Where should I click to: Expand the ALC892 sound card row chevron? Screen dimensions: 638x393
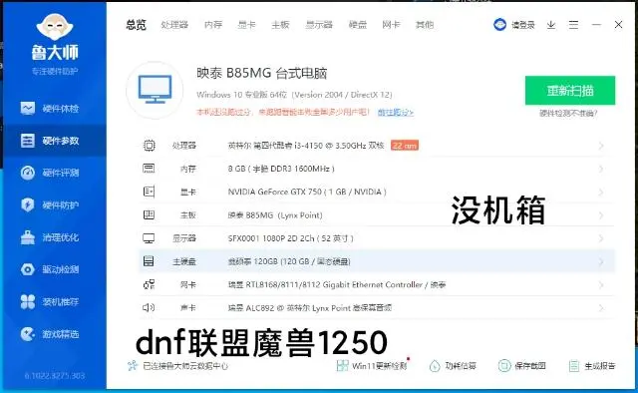601,308
